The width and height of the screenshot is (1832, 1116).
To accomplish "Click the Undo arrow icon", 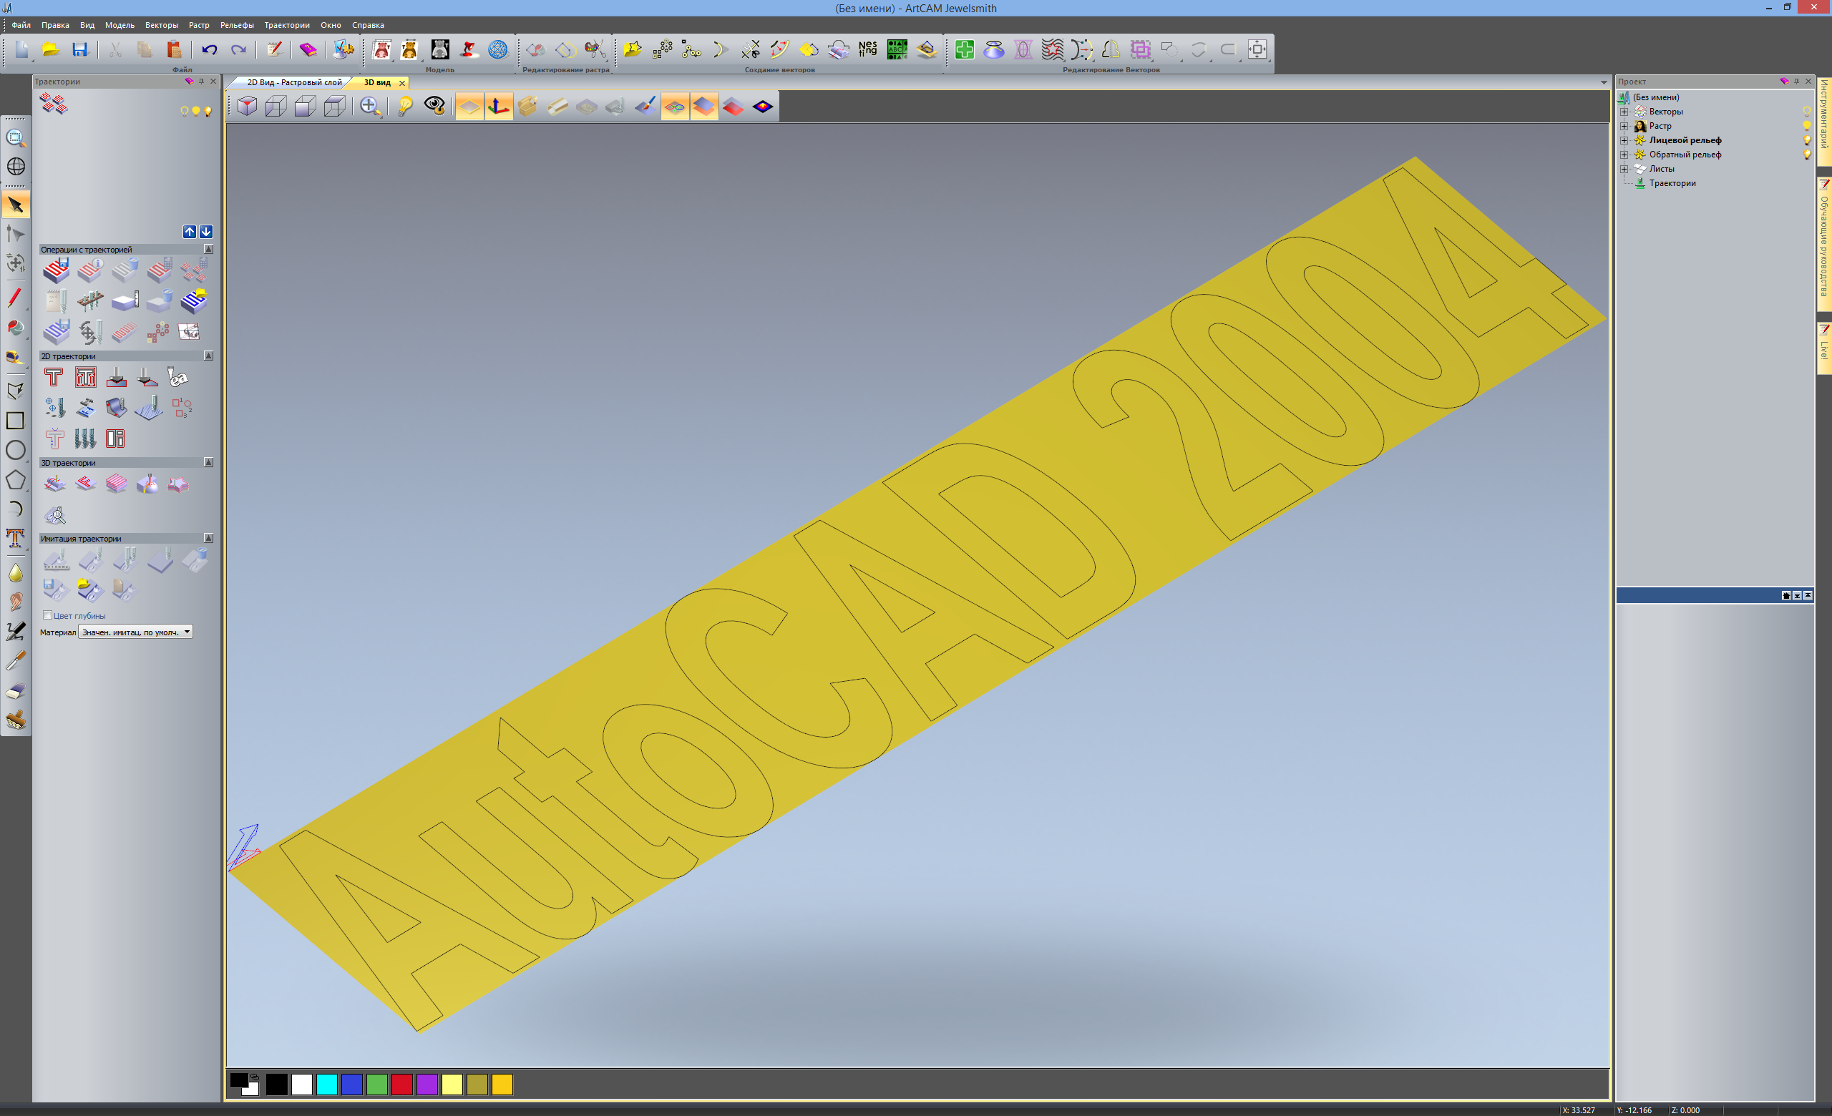I will click(210, 50).
